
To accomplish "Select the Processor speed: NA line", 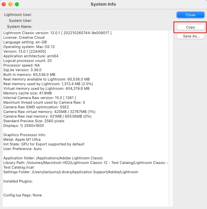I will (22, 65).
